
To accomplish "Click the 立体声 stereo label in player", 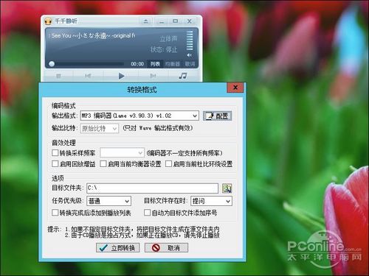I will [x=168, y=39].
